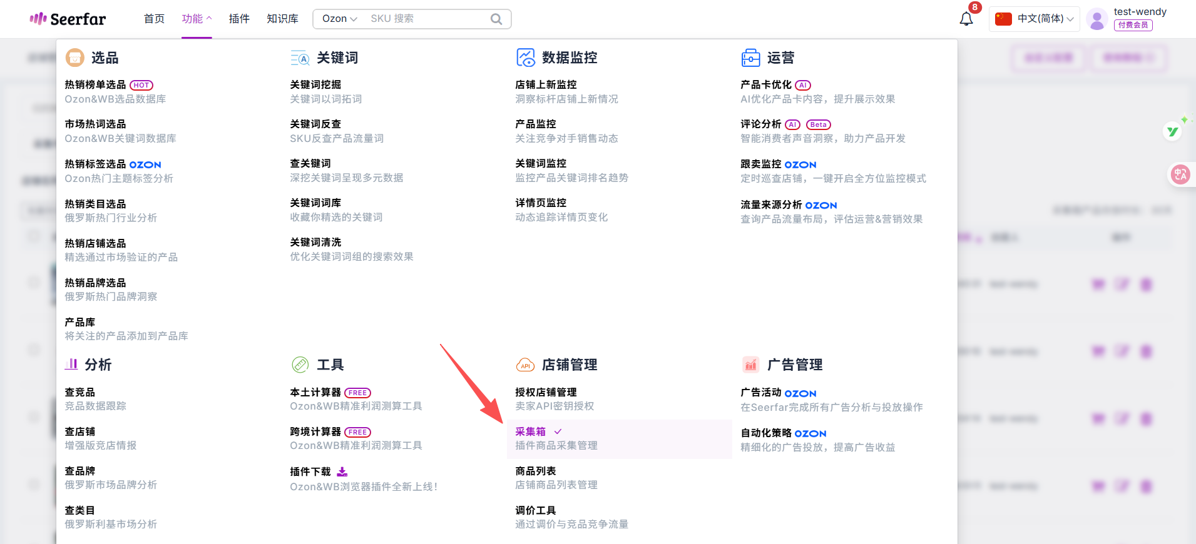
Task: Collapse the 功能 menu
Action: [197, 19]
